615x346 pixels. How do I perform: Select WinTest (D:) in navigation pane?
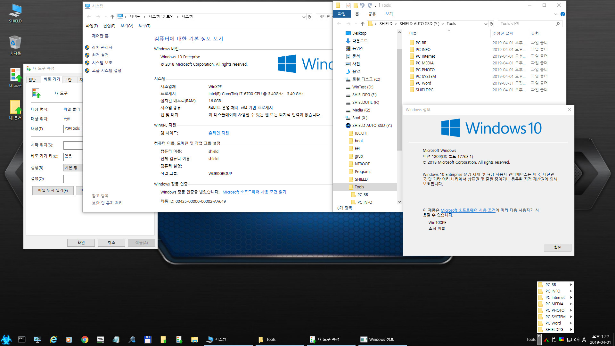click(363, 87)
